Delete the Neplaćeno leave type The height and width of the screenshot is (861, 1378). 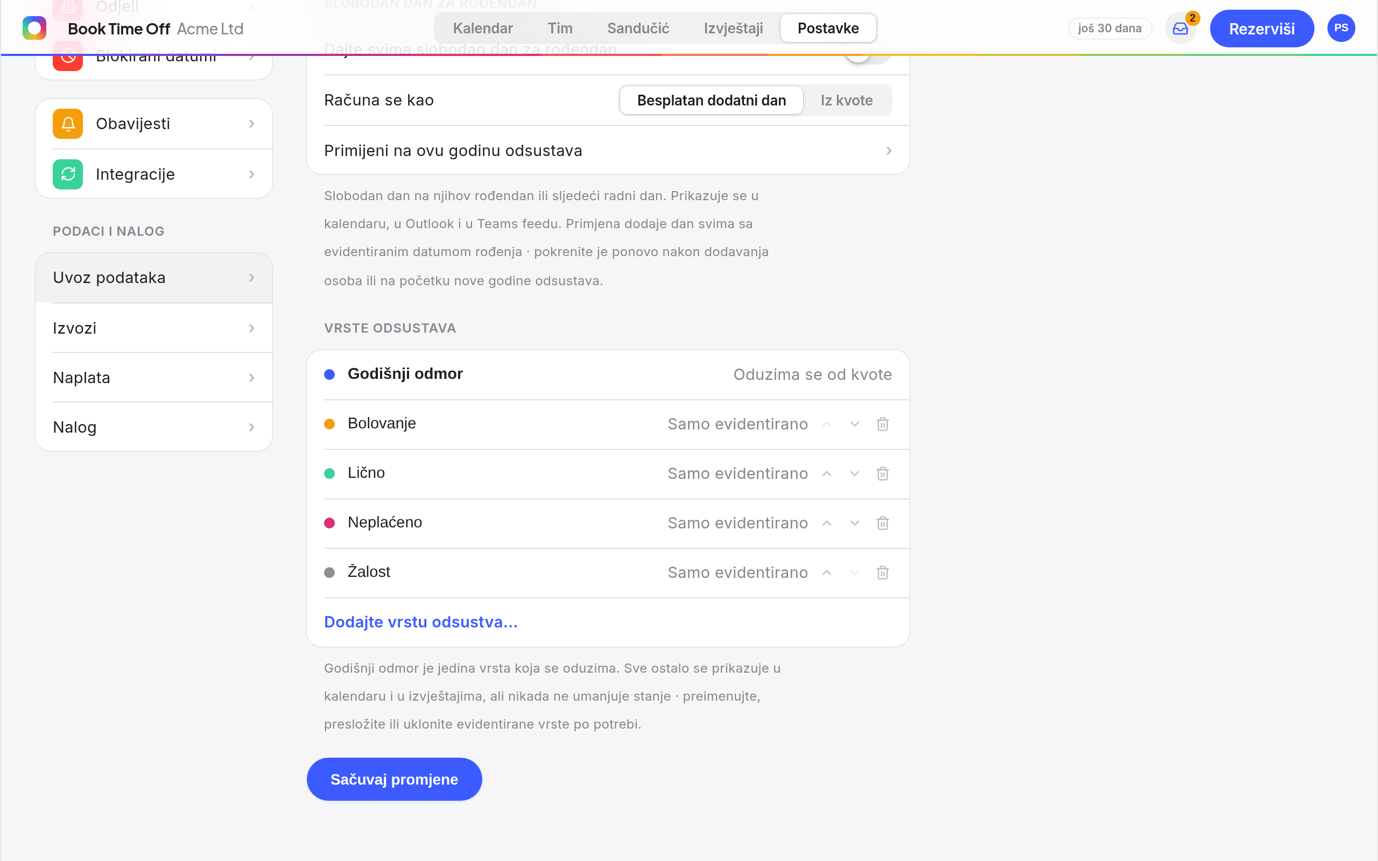883,523
